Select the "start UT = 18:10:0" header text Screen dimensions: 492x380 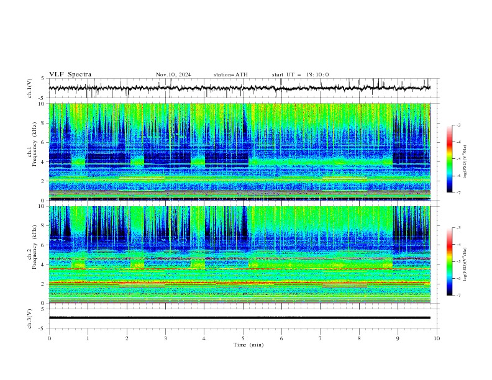(300, 75)
